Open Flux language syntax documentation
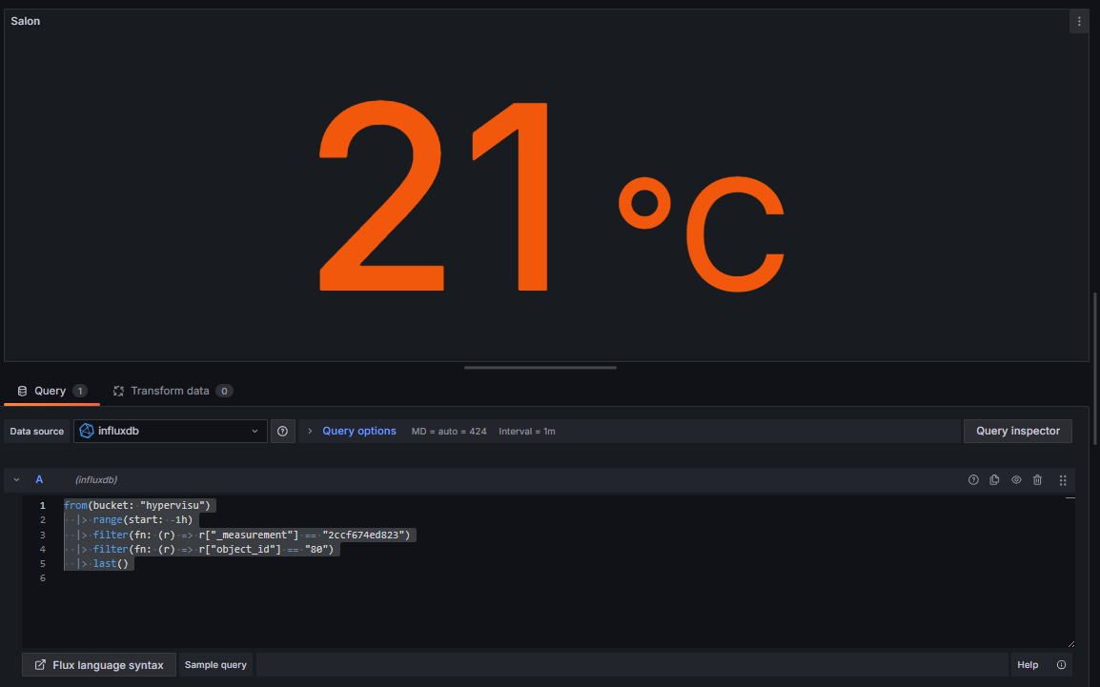The height and width of the screenshot is (687, 1100). [98, 664]
